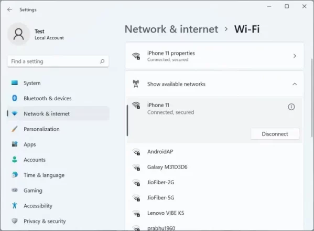
Task: Click the Accessibility sidebar icon
Action: 15,205
